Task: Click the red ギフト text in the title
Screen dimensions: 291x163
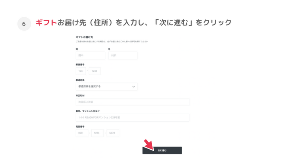Action: [x=46, y=22]
